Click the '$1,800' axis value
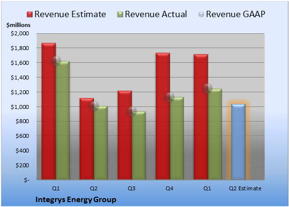The image size is (289, 207). point(20,48)
